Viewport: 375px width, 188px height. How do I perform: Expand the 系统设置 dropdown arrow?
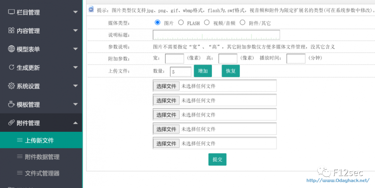click(75, 86)
